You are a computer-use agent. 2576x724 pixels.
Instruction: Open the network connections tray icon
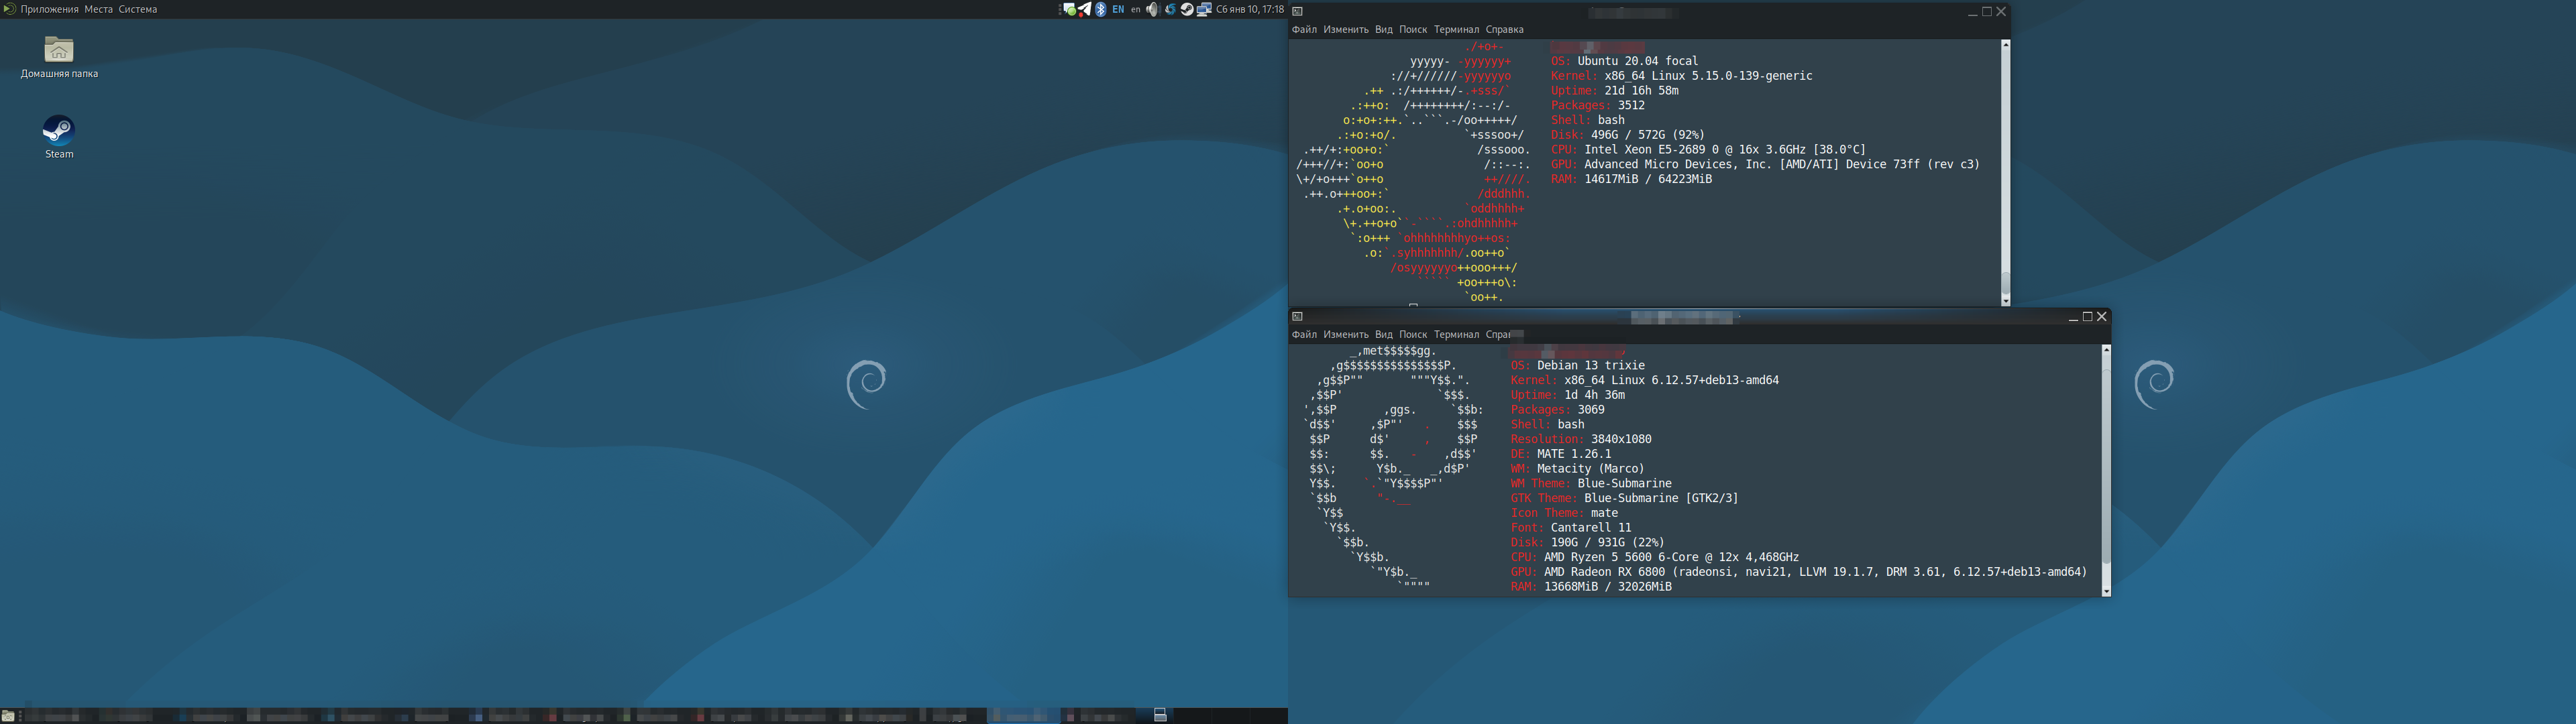(1204, 9)
